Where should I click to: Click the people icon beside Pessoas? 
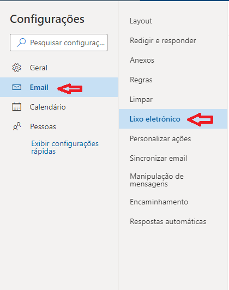[17, 126]
